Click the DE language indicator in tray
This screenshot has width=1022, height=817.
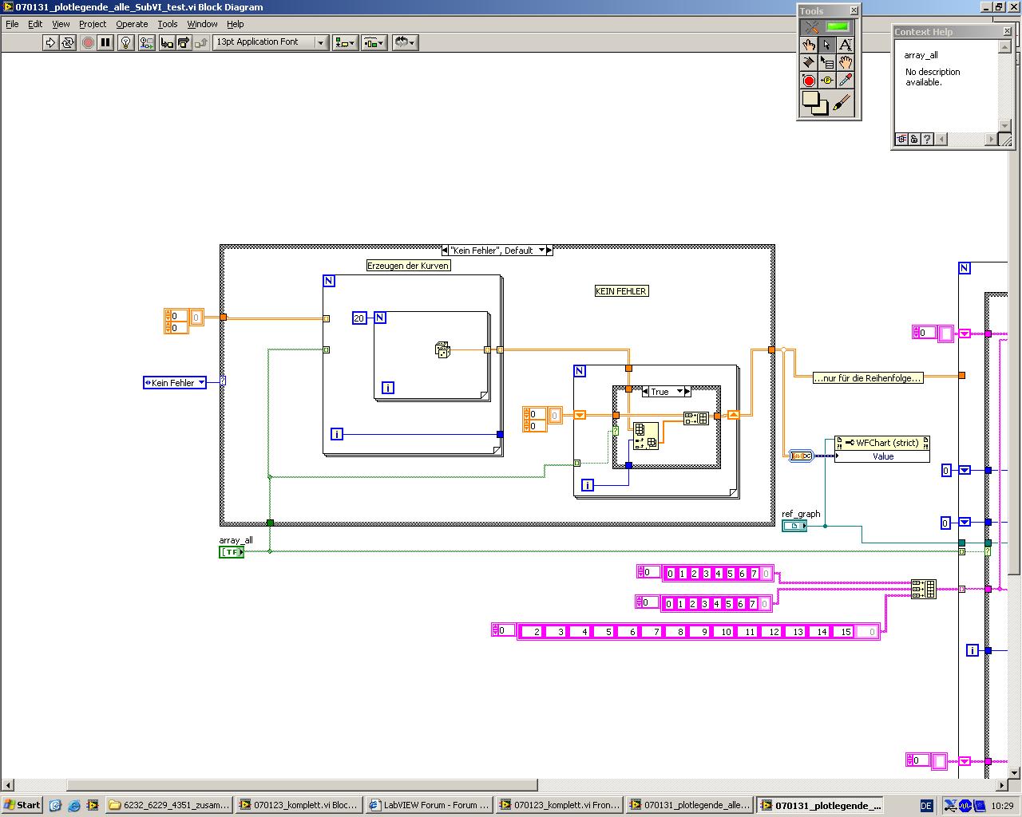[926, 806]
